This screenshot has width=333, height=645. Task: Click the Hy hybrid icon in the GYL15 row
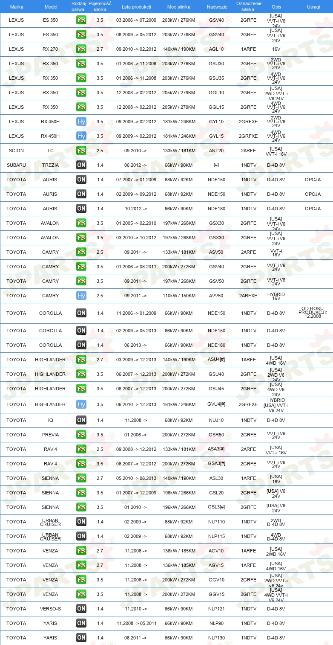pyautogui.click(x=81, y=136)
